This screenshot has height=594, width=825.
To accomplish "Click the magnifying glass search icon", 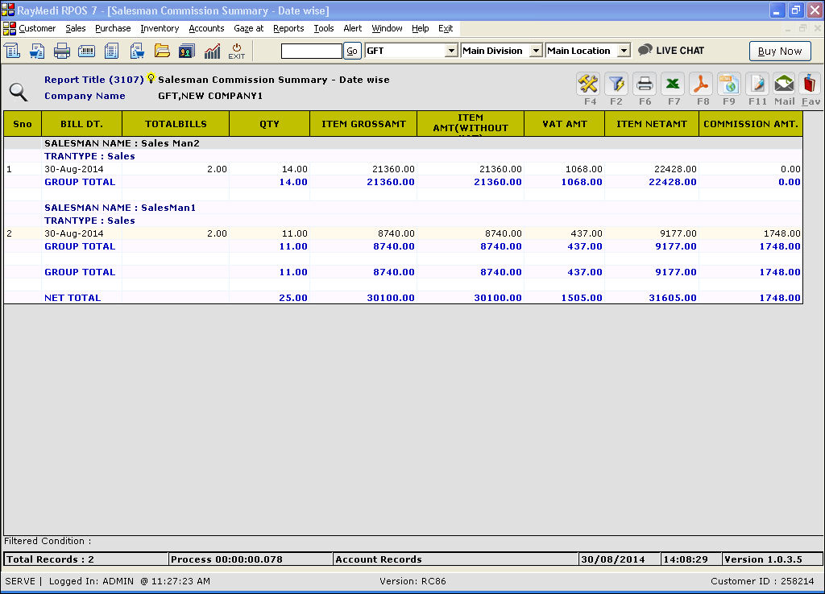I will tap(18, 92).
